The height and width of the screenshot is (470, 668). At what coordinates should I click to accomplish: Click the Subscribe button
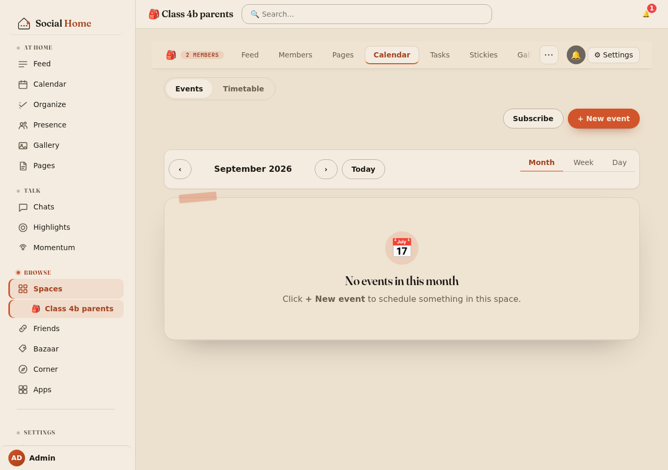[533, 119]
